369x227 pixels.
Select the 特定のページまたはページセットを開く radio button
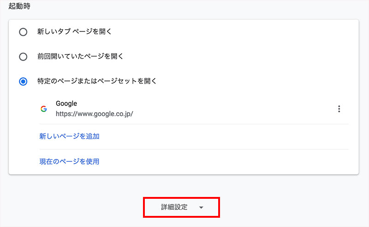click(23, 81)
